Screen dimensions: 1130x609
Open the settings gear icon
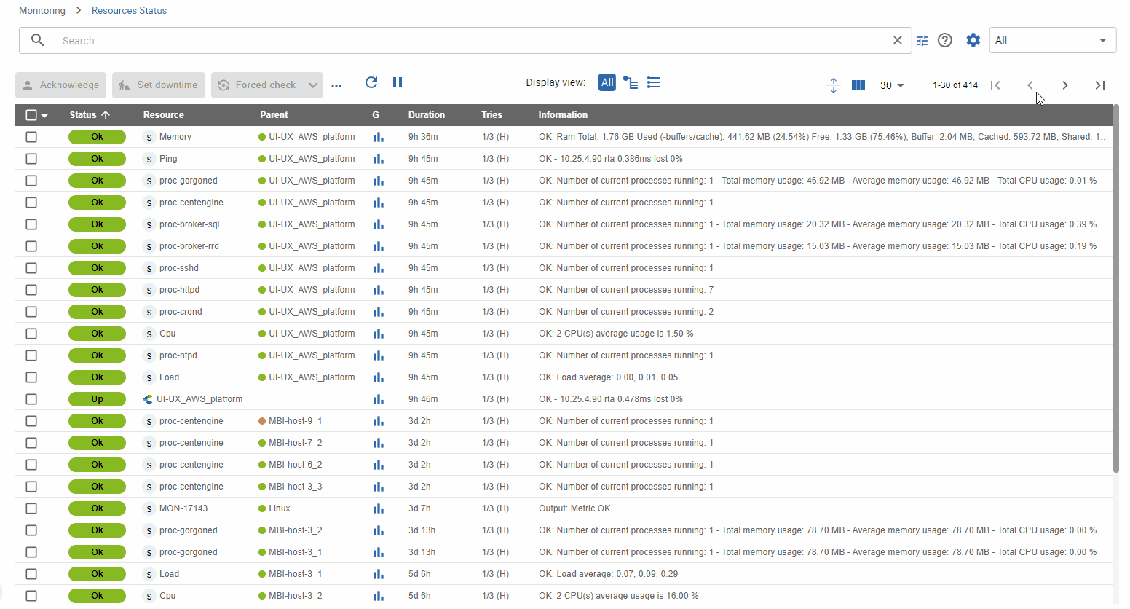[x=973, y=41]
